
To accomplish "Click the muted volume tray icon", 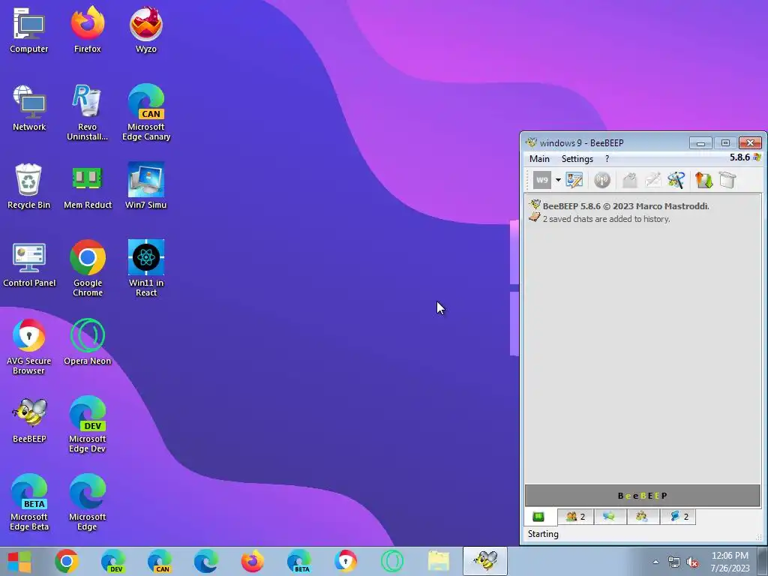I will (x=692, y=562).
